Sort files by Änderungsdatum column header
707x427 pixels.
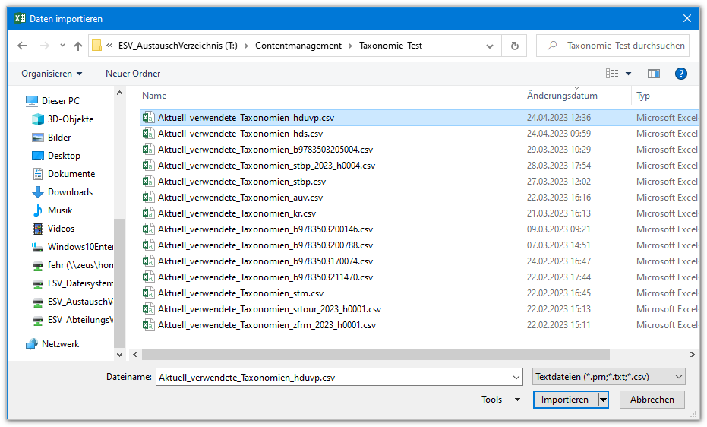[562, 96]
